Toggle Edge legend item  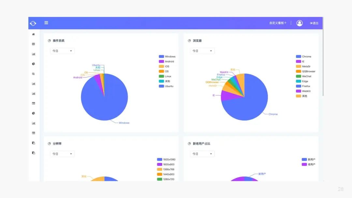302,81
